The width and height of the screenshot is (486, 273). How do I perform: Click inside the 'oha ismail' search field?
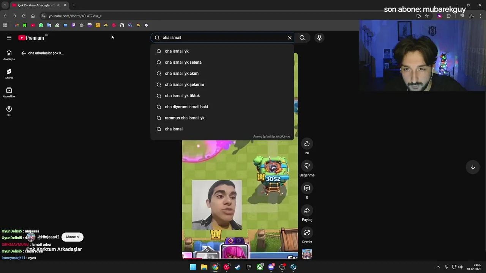click(x=222, y=38)
